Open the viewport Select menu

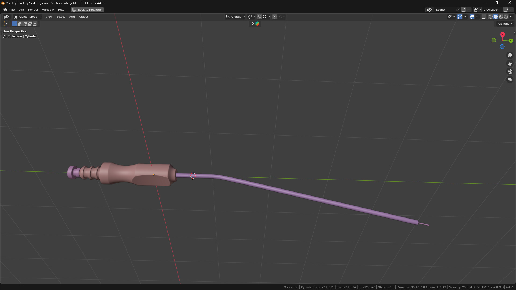click(60, 17)
